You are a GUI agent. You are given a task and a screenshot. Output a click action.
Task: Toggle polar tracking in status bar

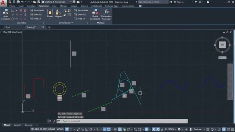pyautogui.click(x=91, y=129)
